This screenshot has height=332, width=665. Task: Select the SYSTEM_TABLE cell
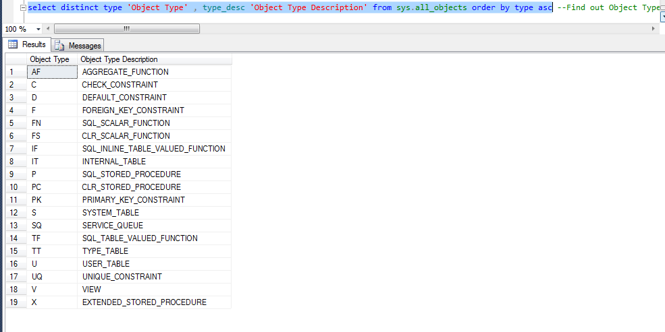[155, 213]
